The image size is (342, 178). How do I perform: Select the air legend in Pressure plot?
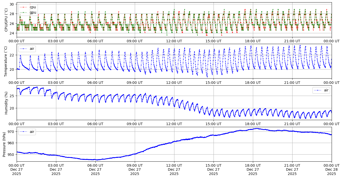click(27, 132)
